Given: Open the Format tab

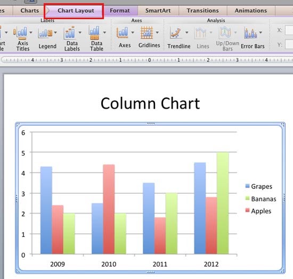Looking at the screenshot, I should click(x=120, y=11).
